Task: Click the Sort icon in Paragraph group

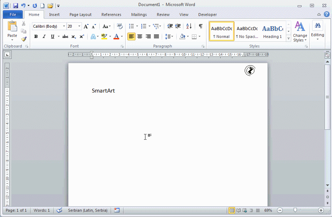Action: click(189, 26)
